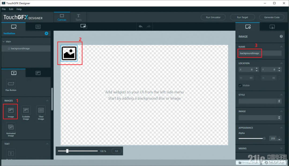Click Run Simulator button
Viewport: 289px width, 166px height.
coord(213,17)
